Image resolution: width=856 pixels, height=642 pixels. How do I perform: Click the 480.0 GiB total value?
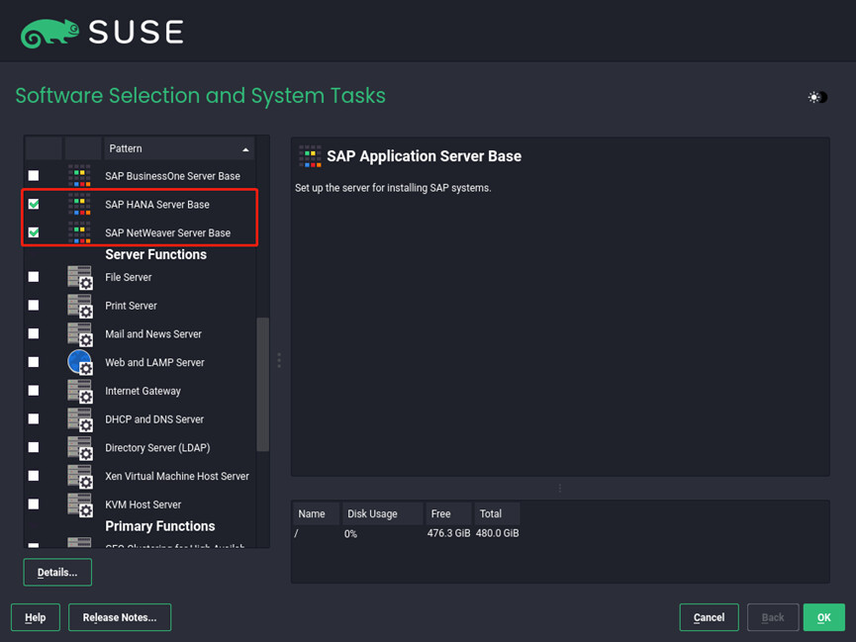[x=498, y=533]
